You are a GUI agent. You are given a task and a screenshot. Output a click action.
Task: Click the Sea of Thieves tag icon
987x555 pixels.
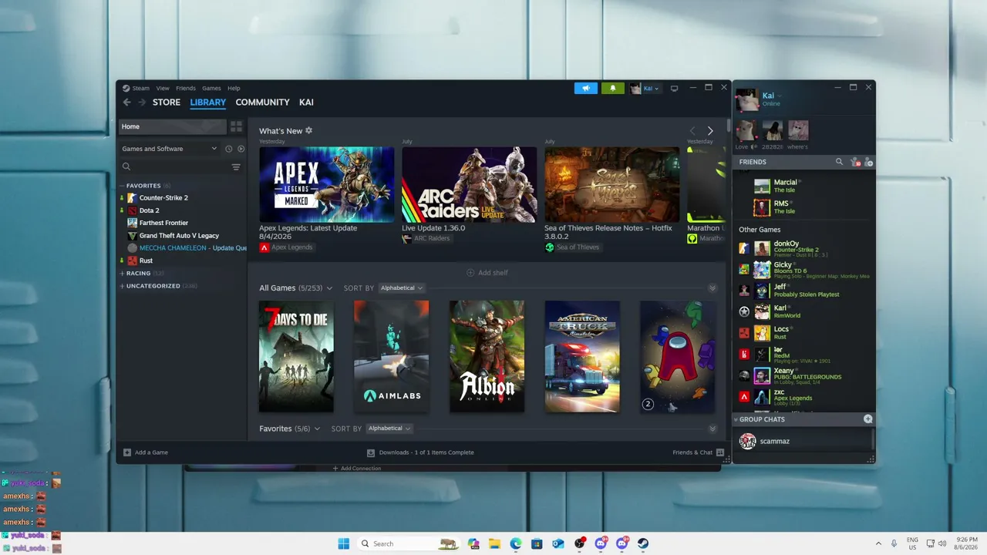(550, 247)
